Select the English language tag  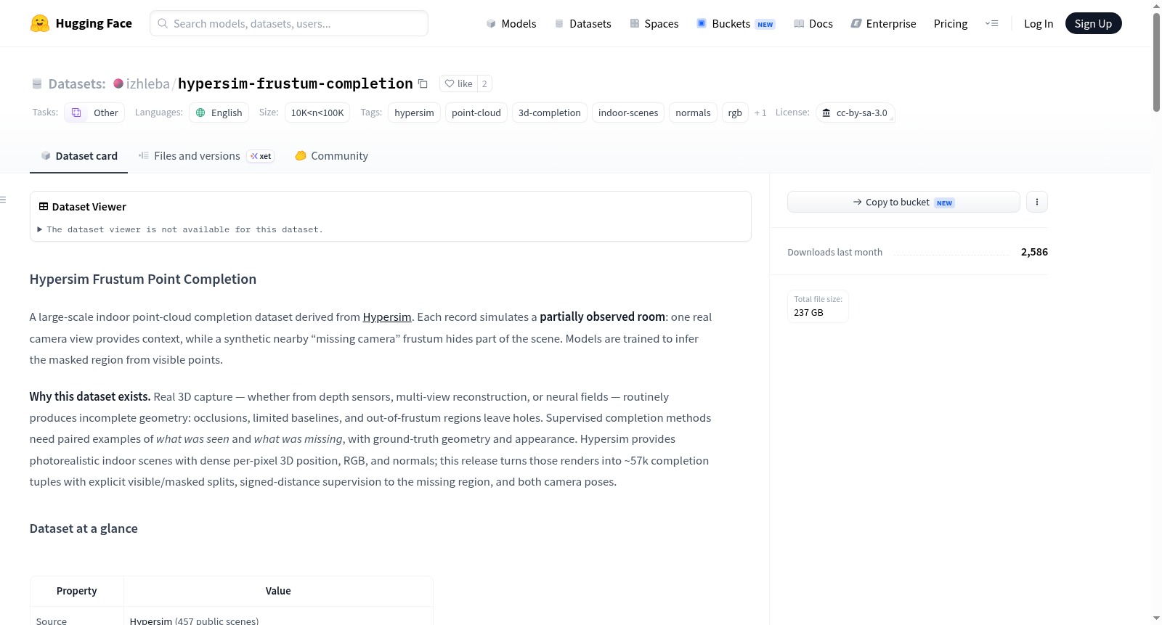[219, 113]
